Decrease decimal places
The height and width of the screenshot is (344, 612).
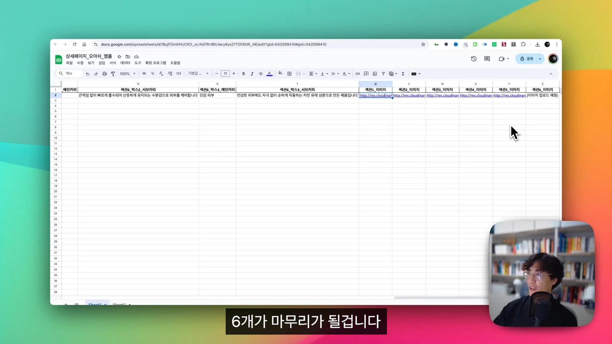pyautogui.click(x=161, y=74)
